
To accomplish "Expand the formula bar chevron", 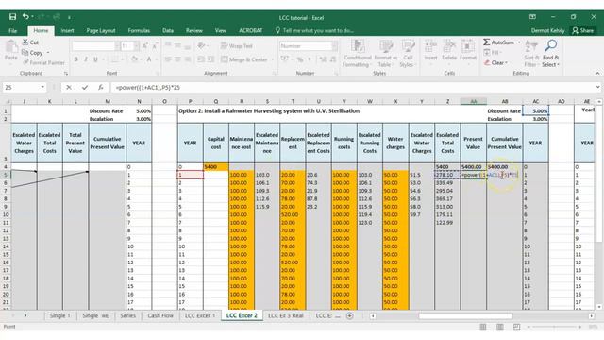I will pyautogui.click(x=597, y=87).
